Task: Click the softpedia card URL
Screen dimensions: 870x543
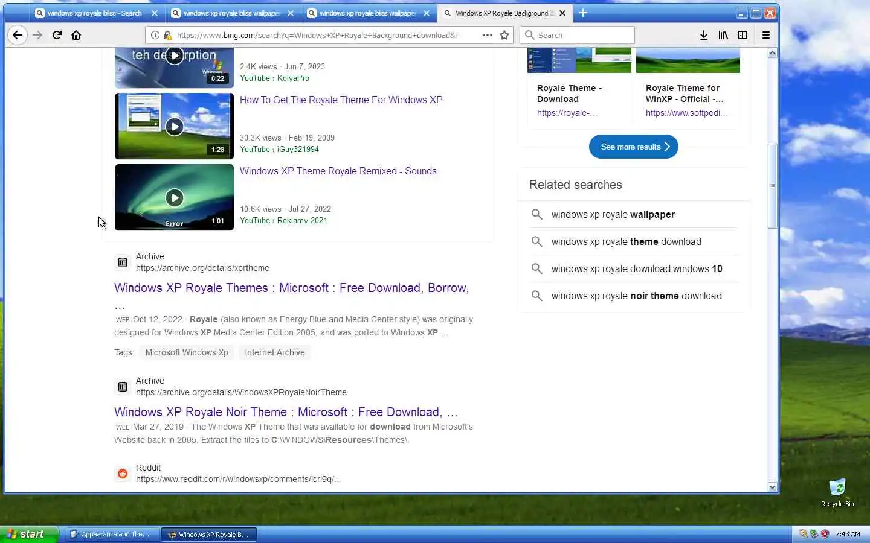Action: point(687,113)
